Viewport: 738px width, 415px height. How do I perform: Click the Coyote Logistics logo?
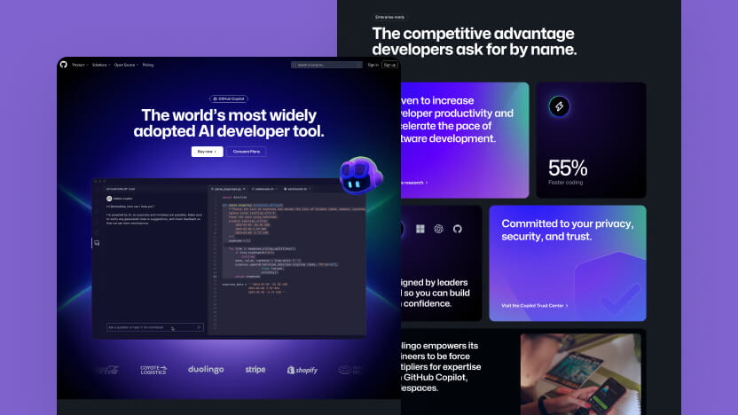point(153,370)
